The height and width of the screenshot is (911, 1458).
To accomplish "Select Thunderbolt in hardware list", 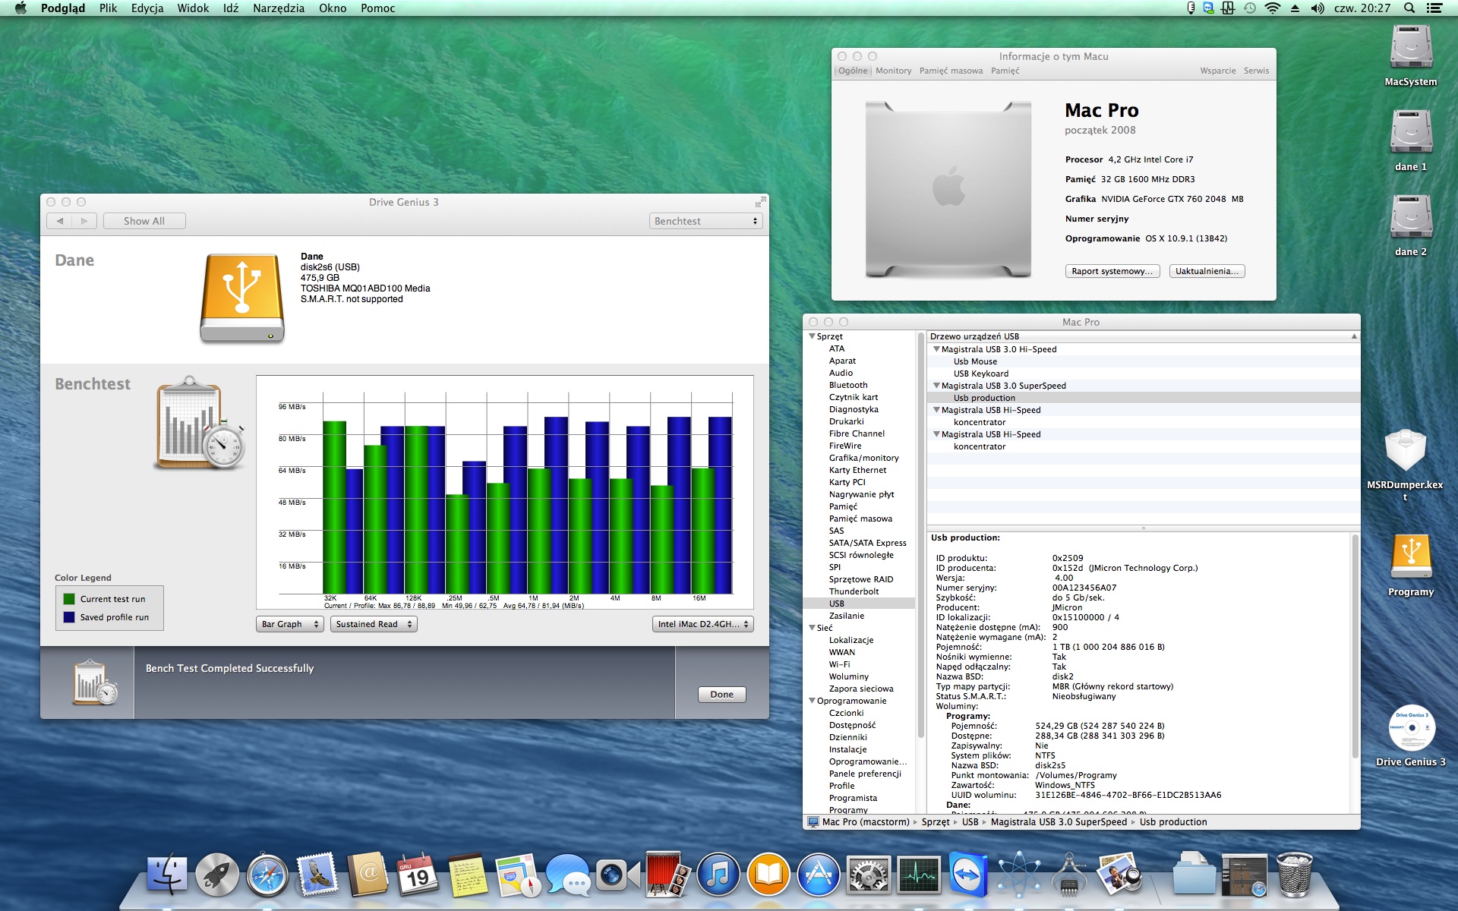I will coord(854,591).
